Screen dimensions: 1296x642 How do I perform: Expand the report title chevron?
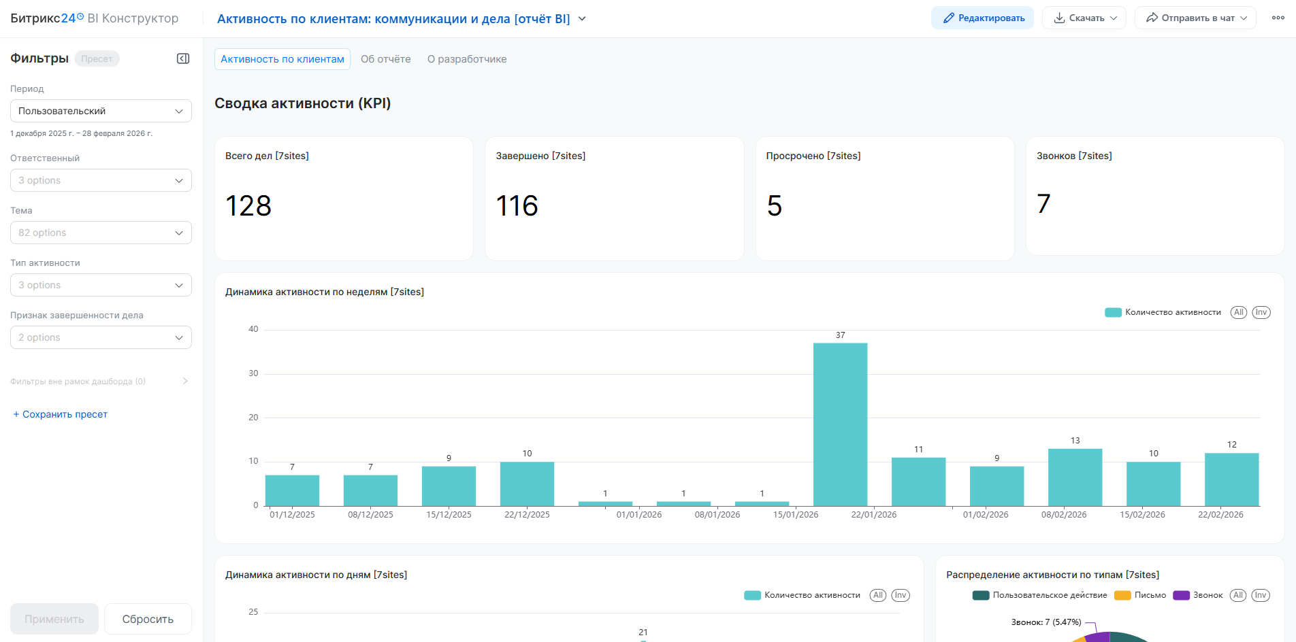pyautogui.click(x=582, y=19)
